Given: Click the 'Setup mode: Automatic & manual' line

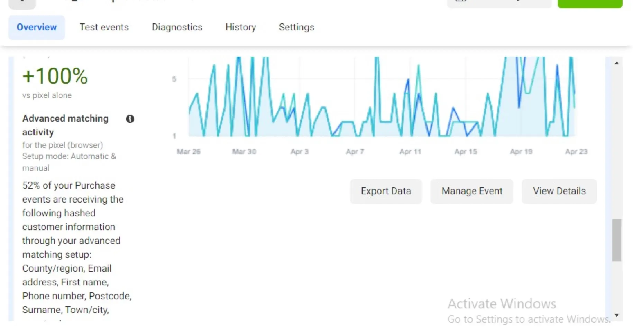Looking at the screenshot, I should tap(69, 162).
